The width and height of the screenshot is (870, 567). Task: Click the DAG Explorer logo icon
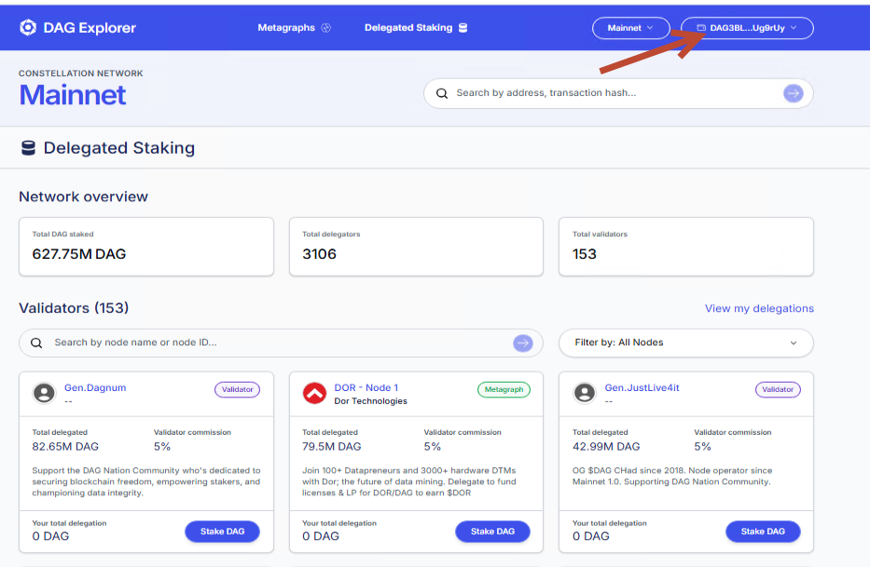[x=28, y=27]
